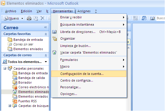This screenshot has height=111, width=165.
Task: Click the Move to folder toolbar icon
Action: tap(36, 18)
